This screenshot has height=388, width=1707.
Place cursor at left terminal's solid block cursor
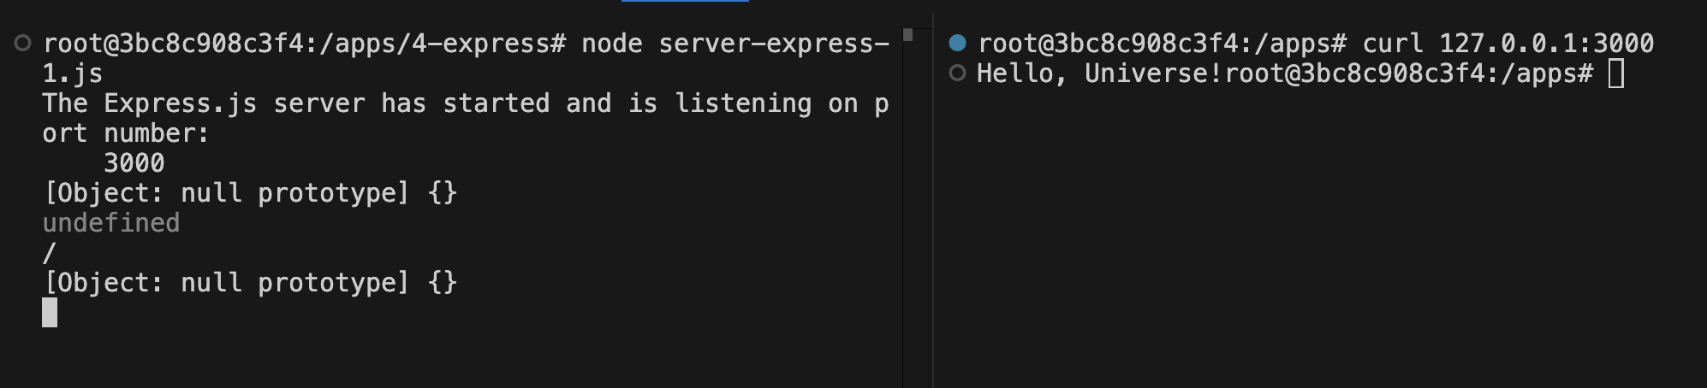[50, 313]
